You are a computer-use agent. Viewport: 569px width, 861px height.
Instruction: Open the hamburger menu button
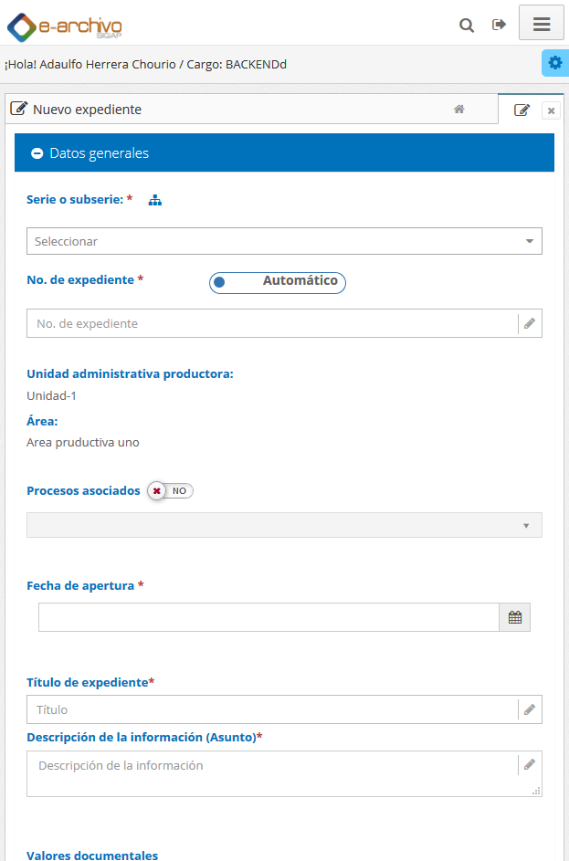pos(542,23)
